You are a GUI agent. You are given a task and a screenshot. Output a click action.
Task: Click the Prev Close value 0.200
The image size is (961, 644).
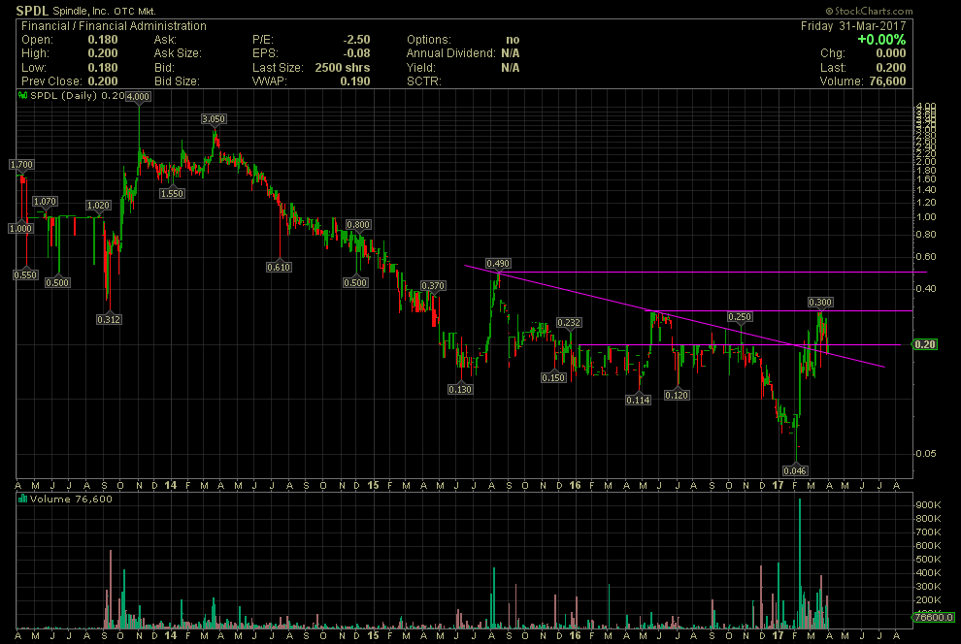pos(102,80)
